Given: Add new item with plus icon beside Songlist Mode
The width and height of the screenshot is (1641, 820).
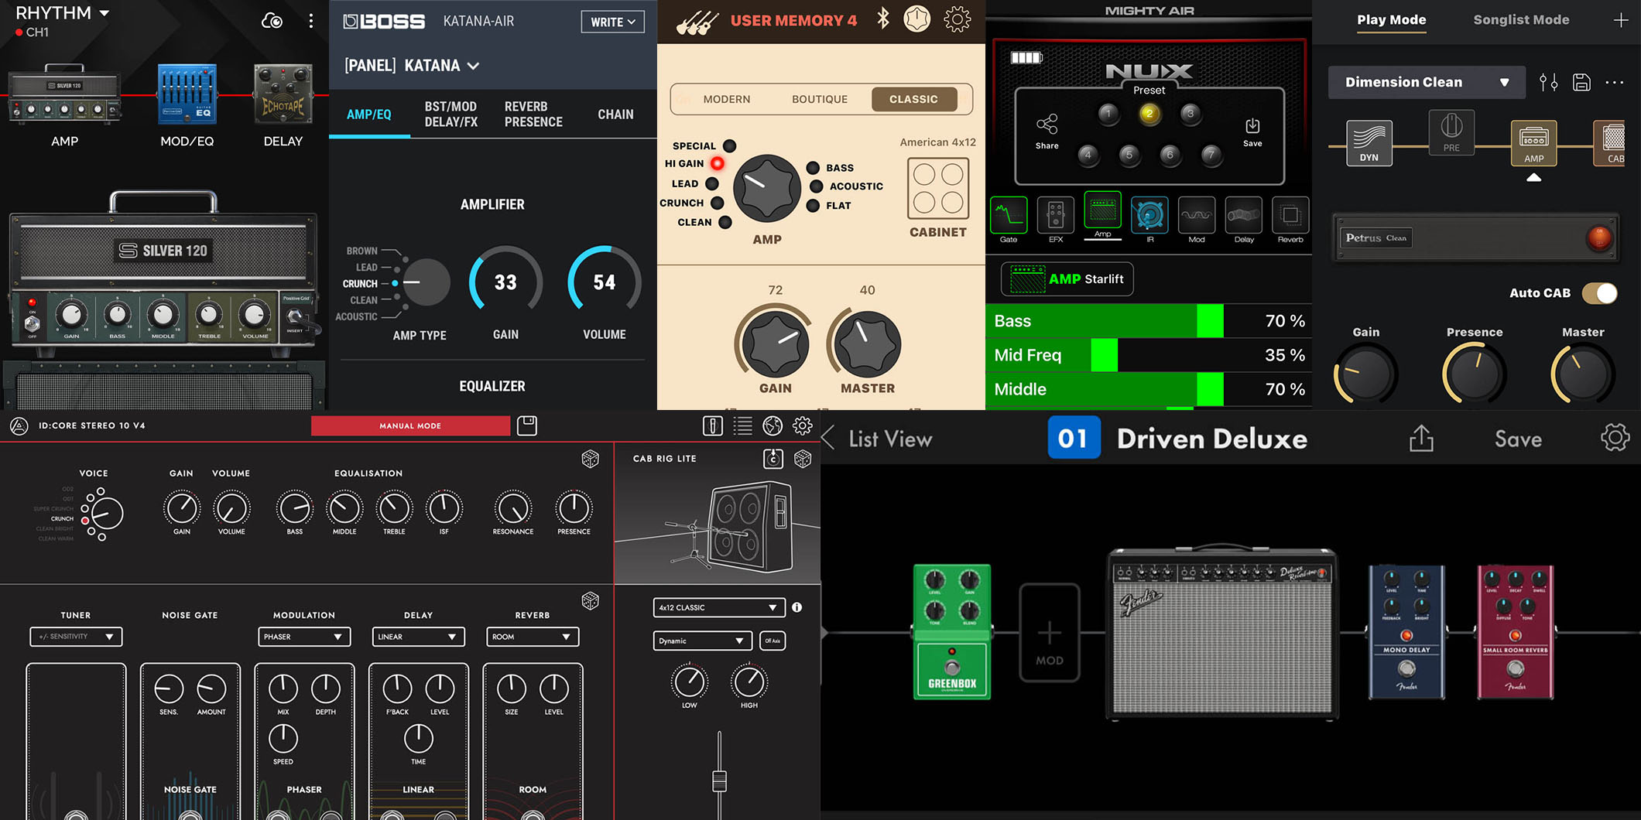Looking at the screenshot, I should (1620, 20).
